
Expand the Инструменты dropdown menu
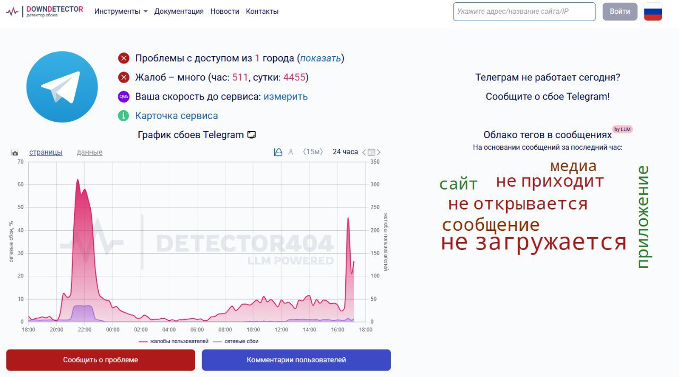(121, 11)
